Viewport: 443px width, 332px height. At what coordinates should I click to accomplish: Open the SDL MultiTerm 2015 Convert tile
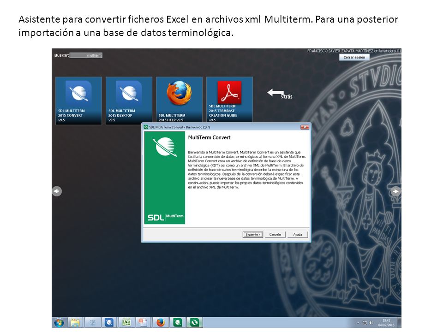[x=78, y=101]
